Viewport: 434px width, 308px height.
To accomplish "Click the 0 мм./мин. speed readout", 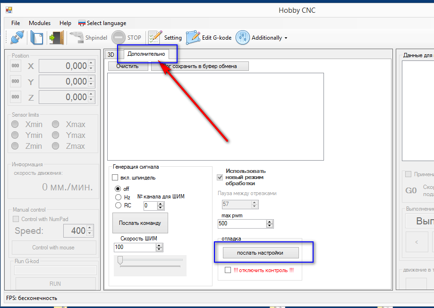I will [67, 187].
